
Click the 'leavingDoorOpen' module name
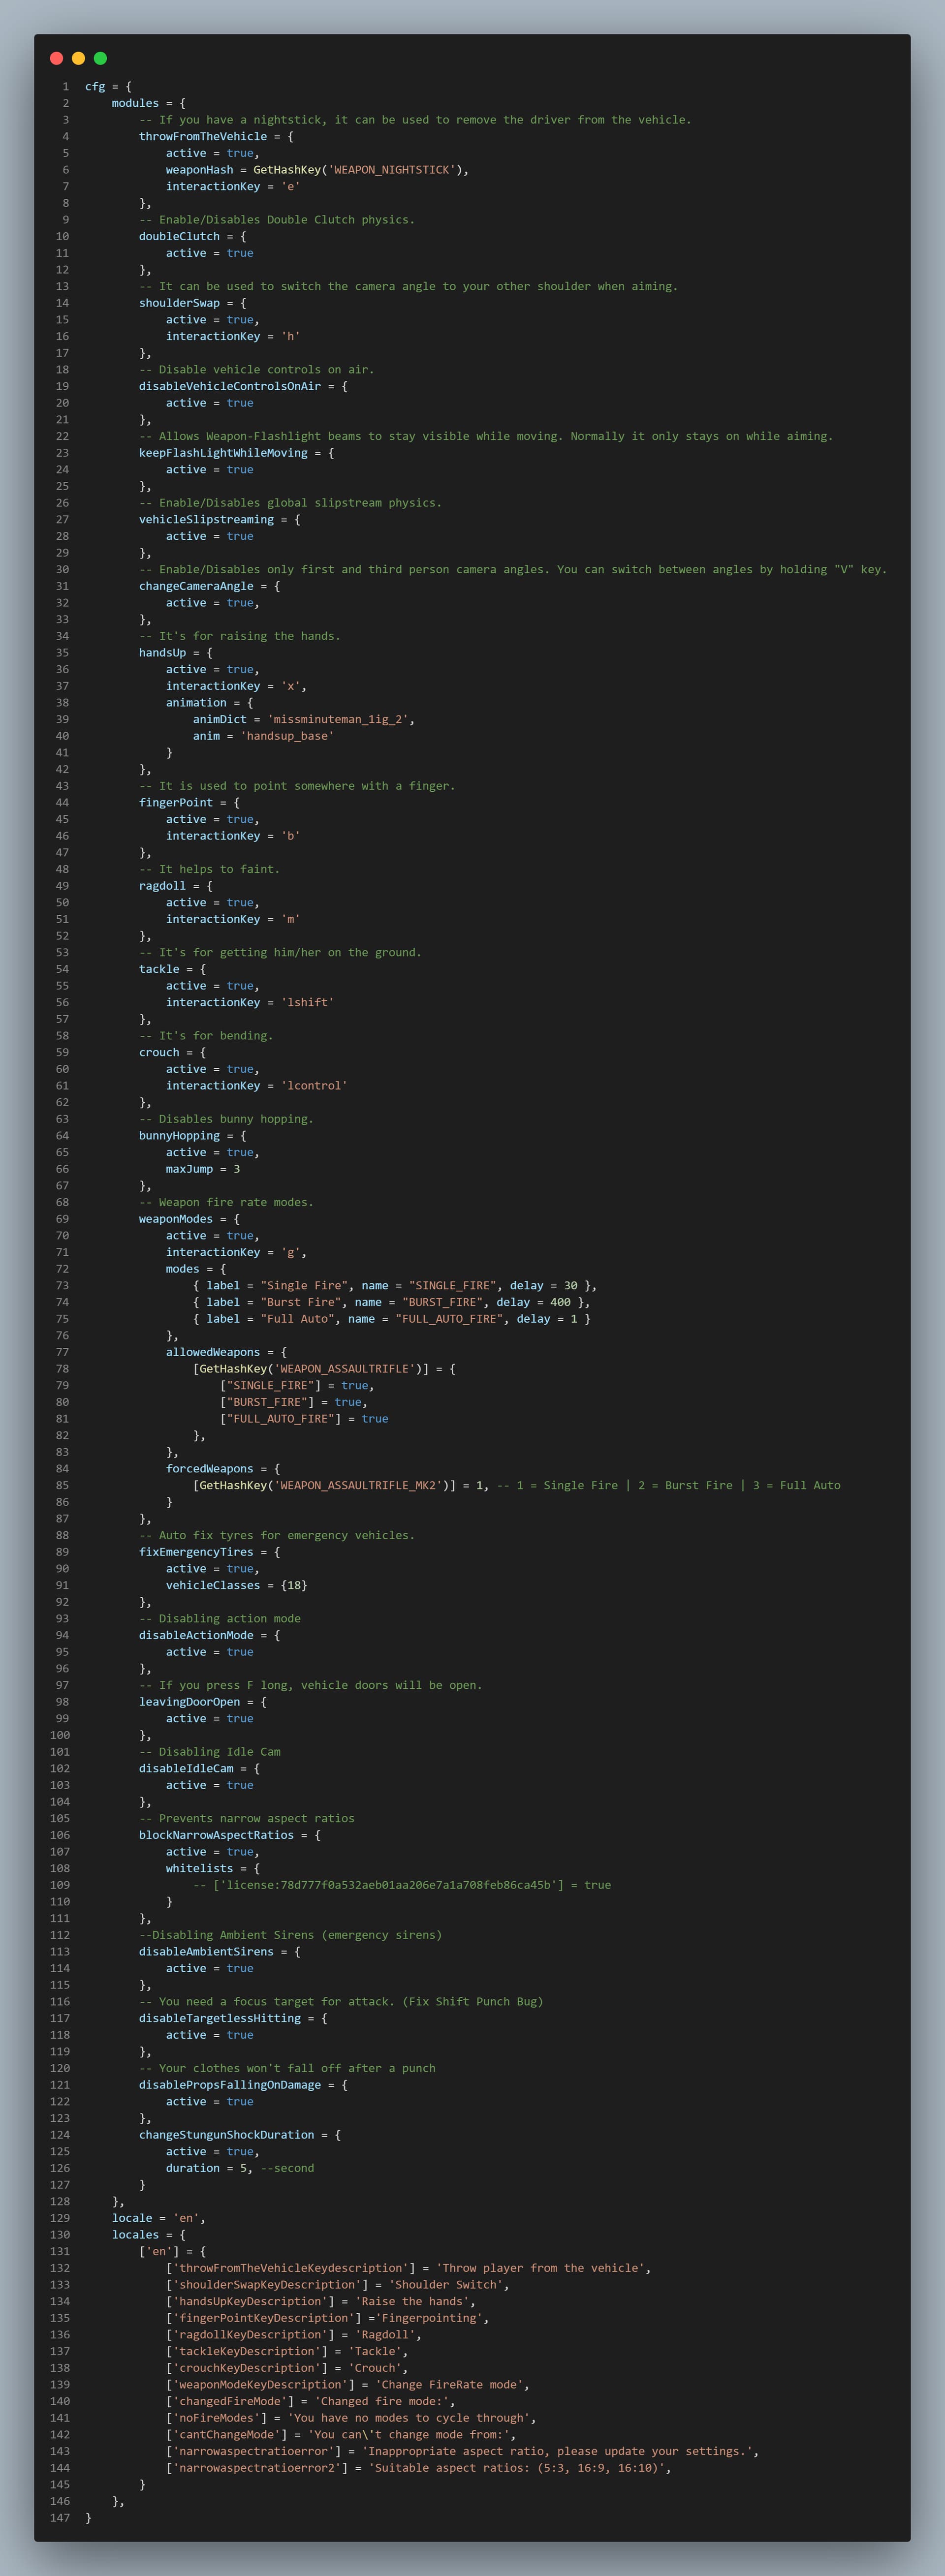click(189, 1702)
